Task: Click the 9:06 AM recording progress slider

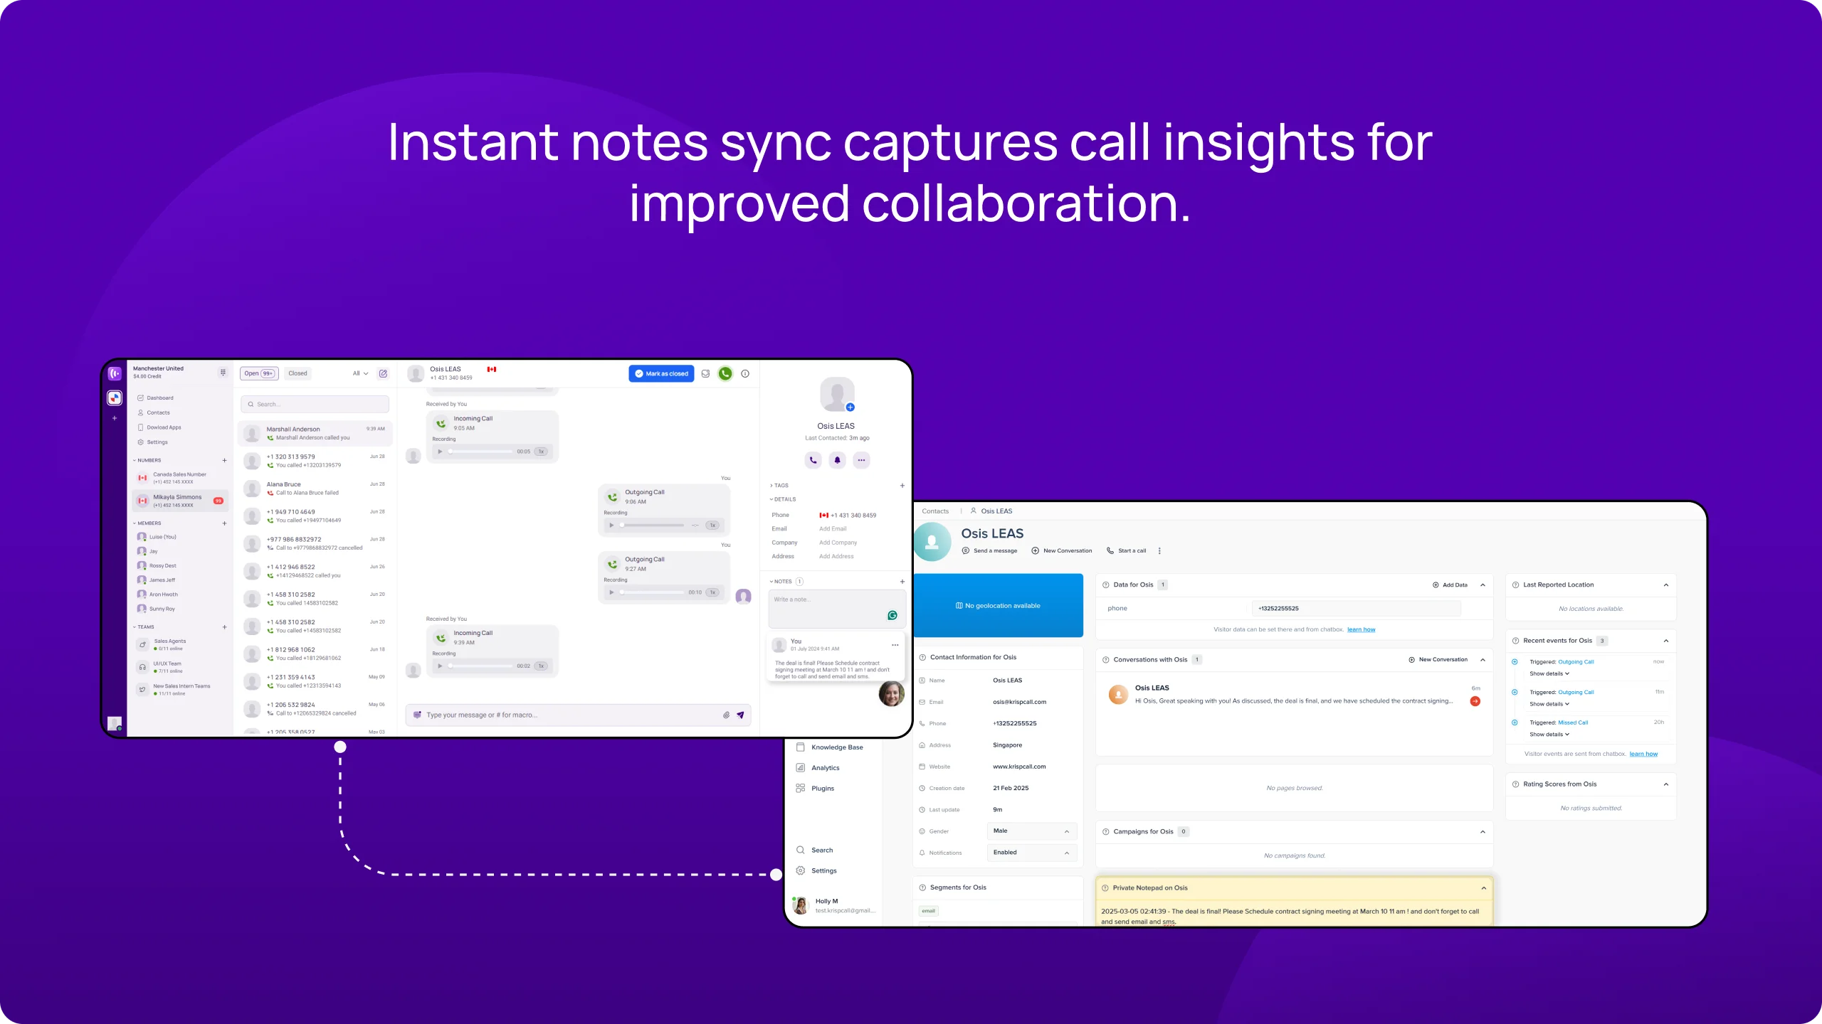Action: (651, 526)
